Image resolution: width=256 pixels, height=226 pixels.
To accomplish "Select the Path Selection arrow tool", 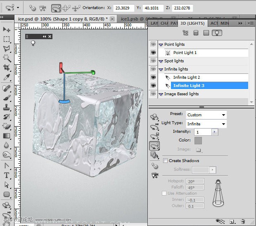I will point(7,185).
